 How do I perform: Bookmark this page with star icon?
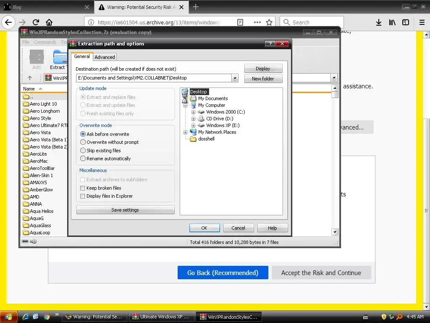coord(269,22)
